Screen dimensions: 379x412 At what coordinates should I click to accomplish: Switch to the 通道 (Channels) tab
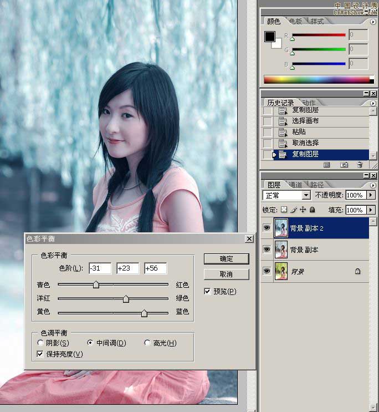tap(295, 185)
